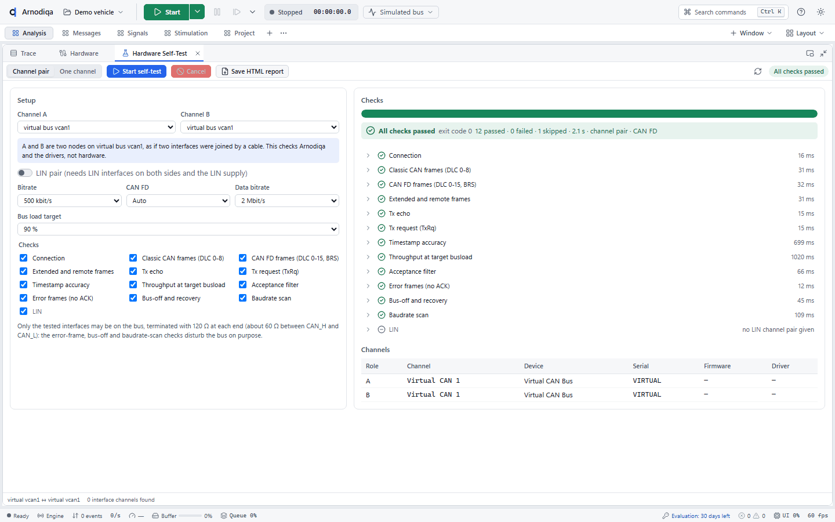This screenshot has height=522, width=835.
Task: Close the Hardware Self-Test tab
Action: click(x=198, y=53)
